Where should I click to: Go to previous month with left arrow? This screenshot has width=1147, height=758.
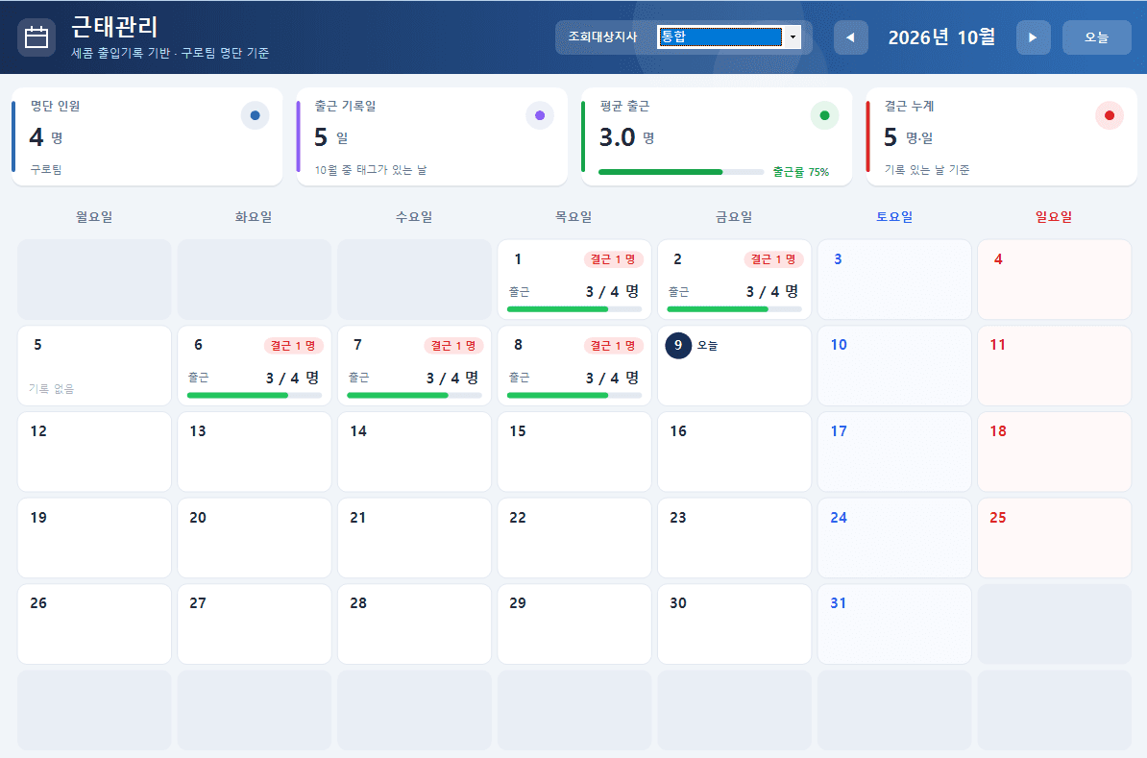(x=851, y=37)
